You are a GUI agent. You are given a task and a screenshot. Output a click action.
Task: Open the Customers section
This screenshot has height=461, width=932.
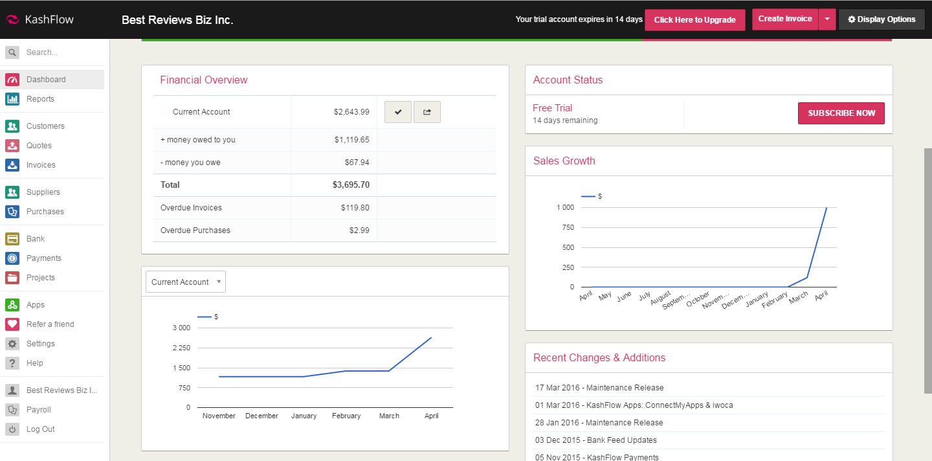tap(13, 126)
